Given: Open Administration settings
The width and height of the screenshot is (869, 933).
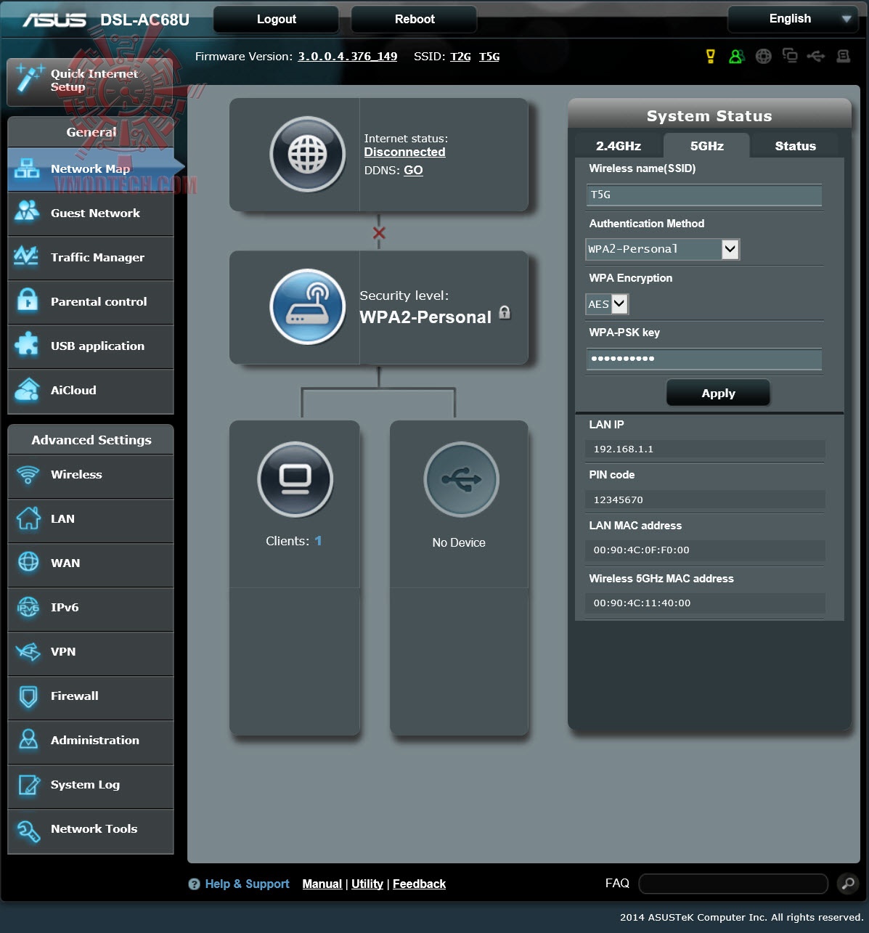Looking at the screenshot, I should click(91, 741).
